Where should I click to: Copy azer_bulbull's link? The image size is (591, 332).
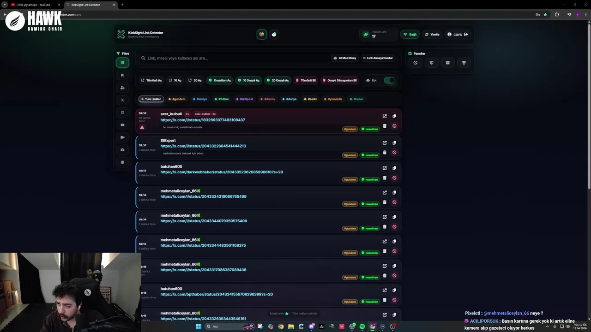click(394, 116)
